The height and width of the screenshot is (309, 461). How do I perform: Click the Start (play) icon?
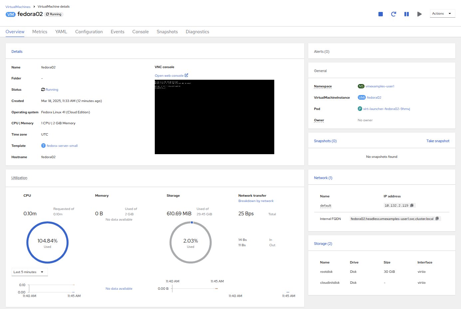419,14
